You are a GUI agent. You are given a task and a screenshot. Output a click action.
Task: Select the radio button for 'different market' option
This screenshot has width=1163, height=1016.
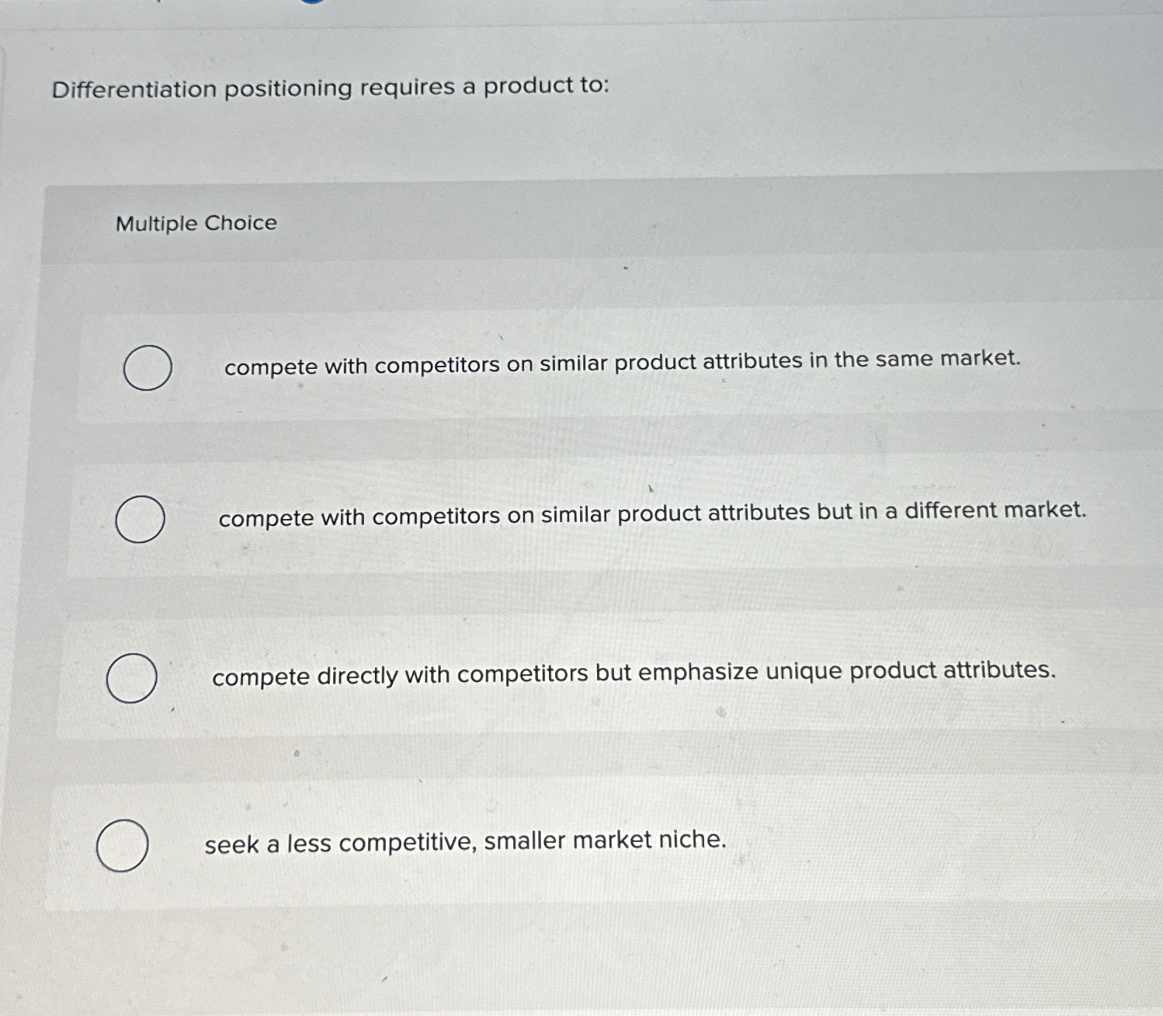tap(141, 520)
